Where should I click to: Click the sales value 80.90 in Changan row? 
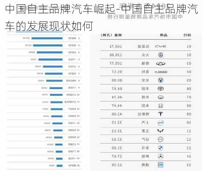117,80
